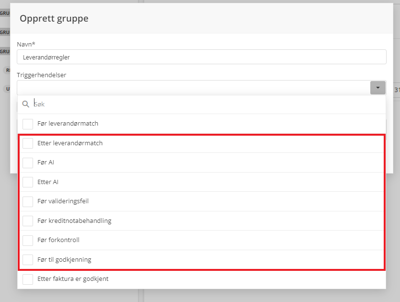The width and height of the screenshot is (400, 302).
Task: Click inside the Triggerhendelser combo box field
Action: (192, 88)
